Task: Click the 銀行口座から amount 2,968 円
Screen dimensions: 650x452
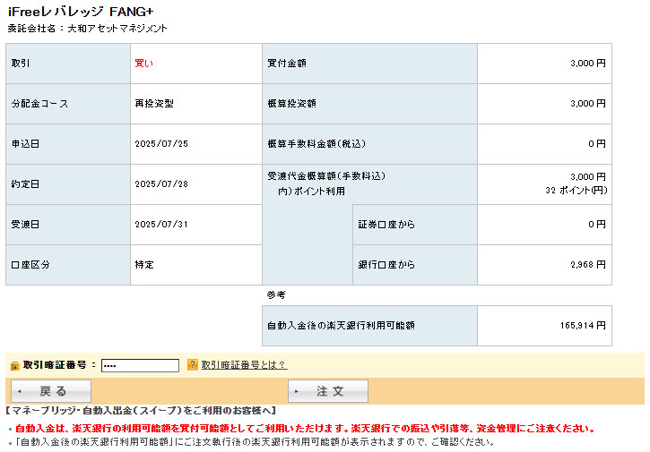Action: point(588,265)
